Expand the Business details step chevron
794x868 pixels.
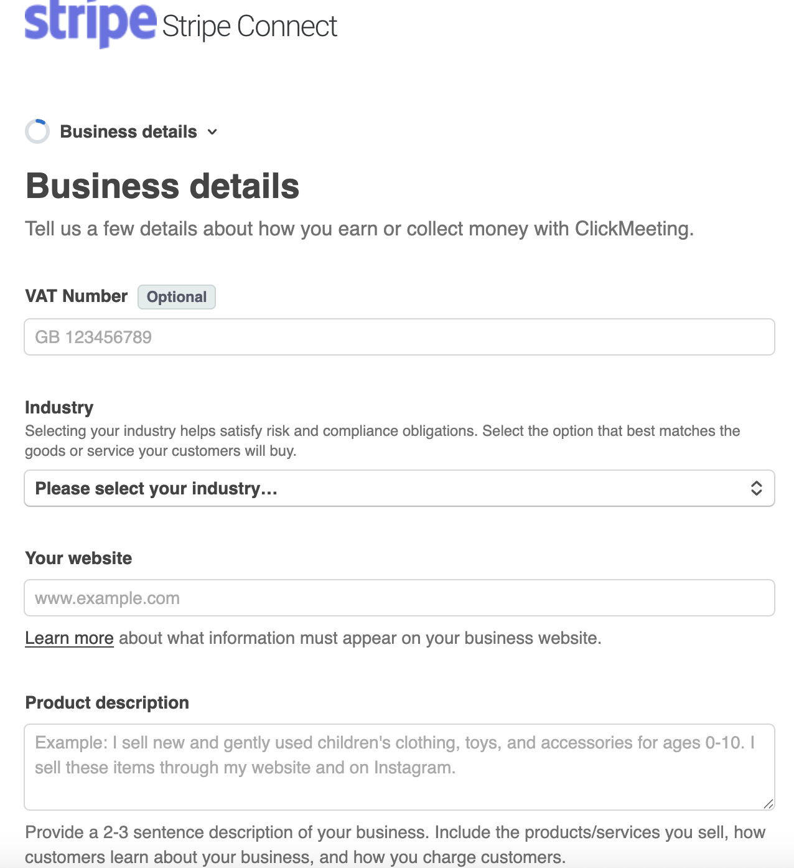pos(212,132)
